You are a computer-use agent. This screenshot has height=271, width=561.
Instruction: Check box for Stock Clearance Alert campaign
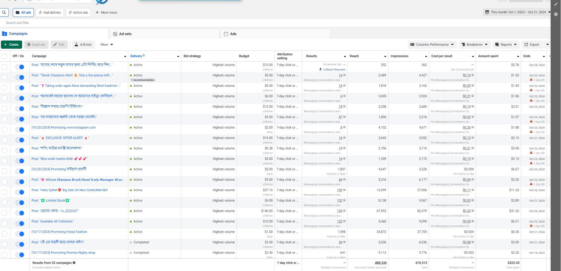(x=5, y=77)
